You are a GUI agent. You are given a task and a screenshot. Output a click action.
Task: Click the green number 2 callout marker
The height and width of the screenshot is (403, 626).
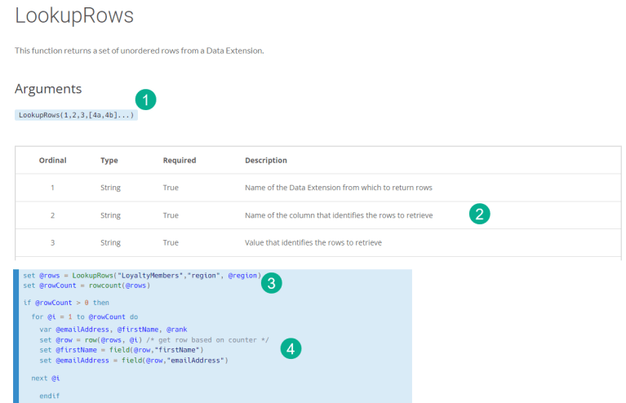click(x=479, y=215)
